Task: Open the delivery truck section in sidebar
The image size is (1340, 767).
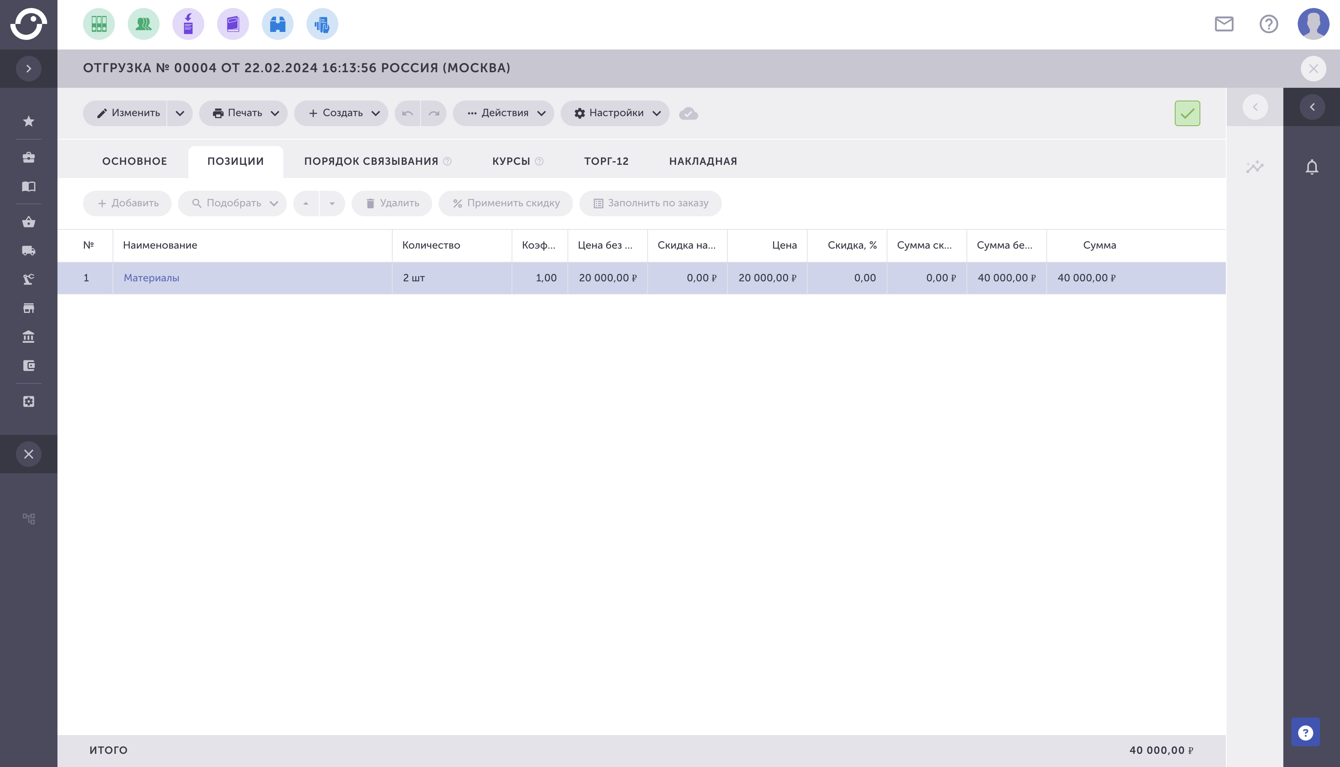Action: [28, 251]
